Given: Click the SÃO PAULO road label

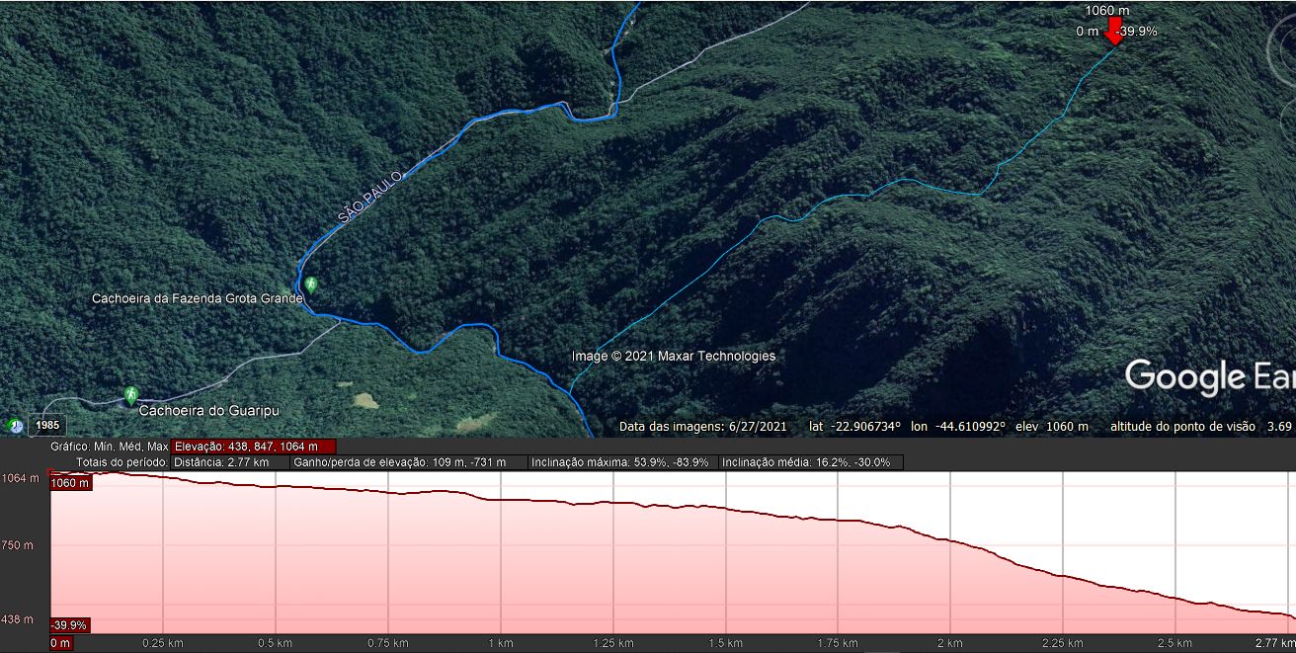Looking at the screenshot, I should (x=370, y=197).
